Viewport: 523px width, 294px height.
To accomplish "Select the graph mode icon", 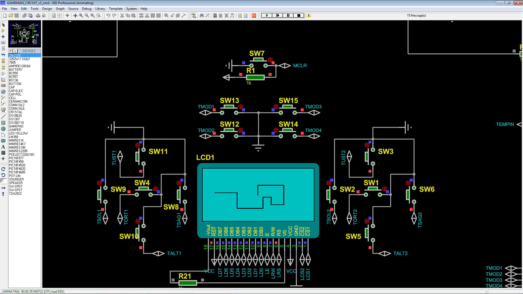I will click(x=3, y=79).
